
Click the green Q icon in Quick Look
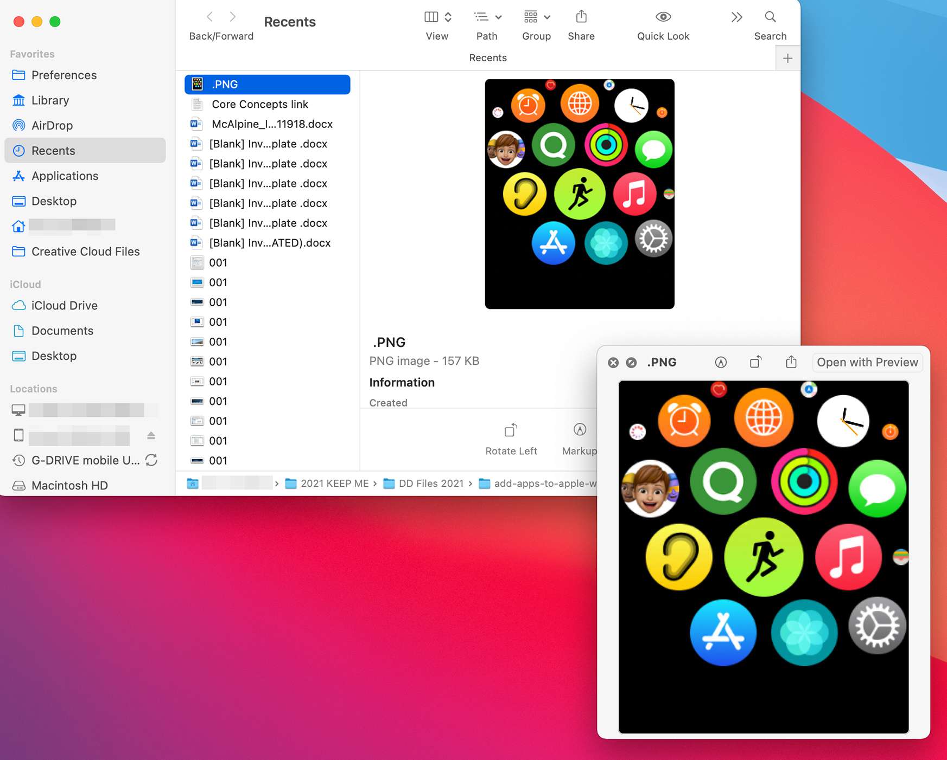click(723, 481)
